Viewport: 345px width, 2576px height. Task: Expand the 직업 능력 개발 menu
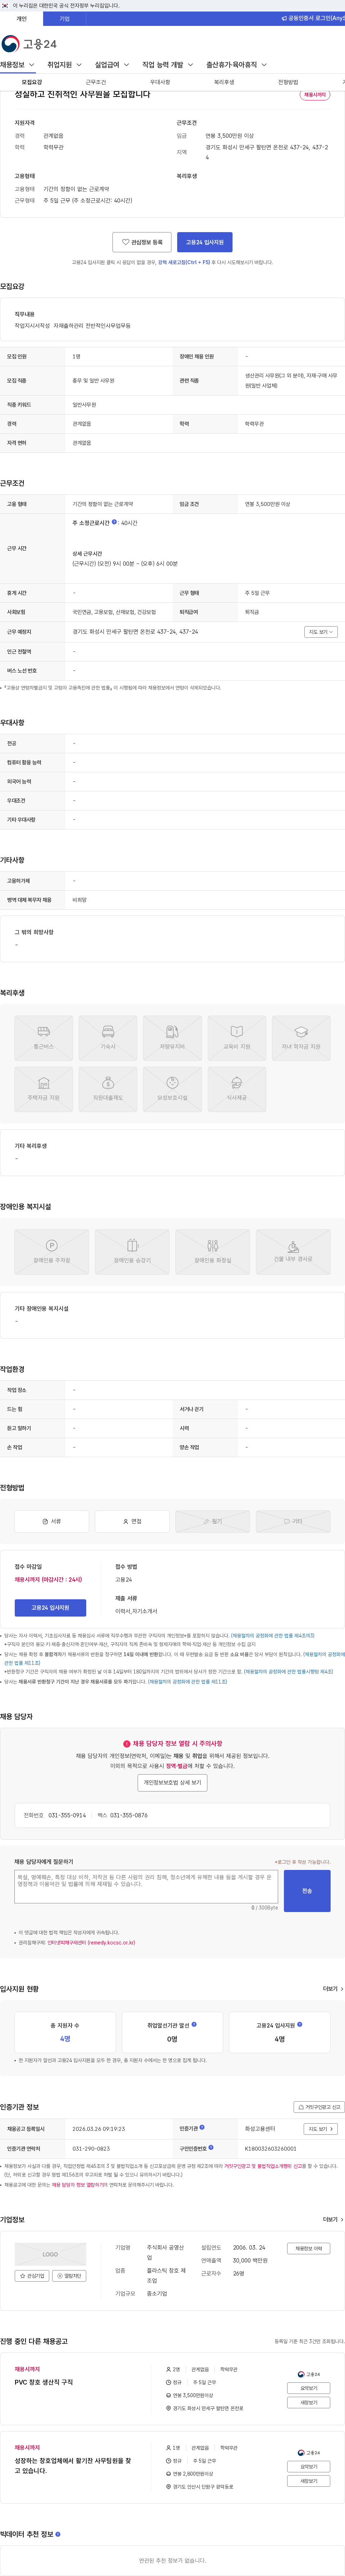168,65
